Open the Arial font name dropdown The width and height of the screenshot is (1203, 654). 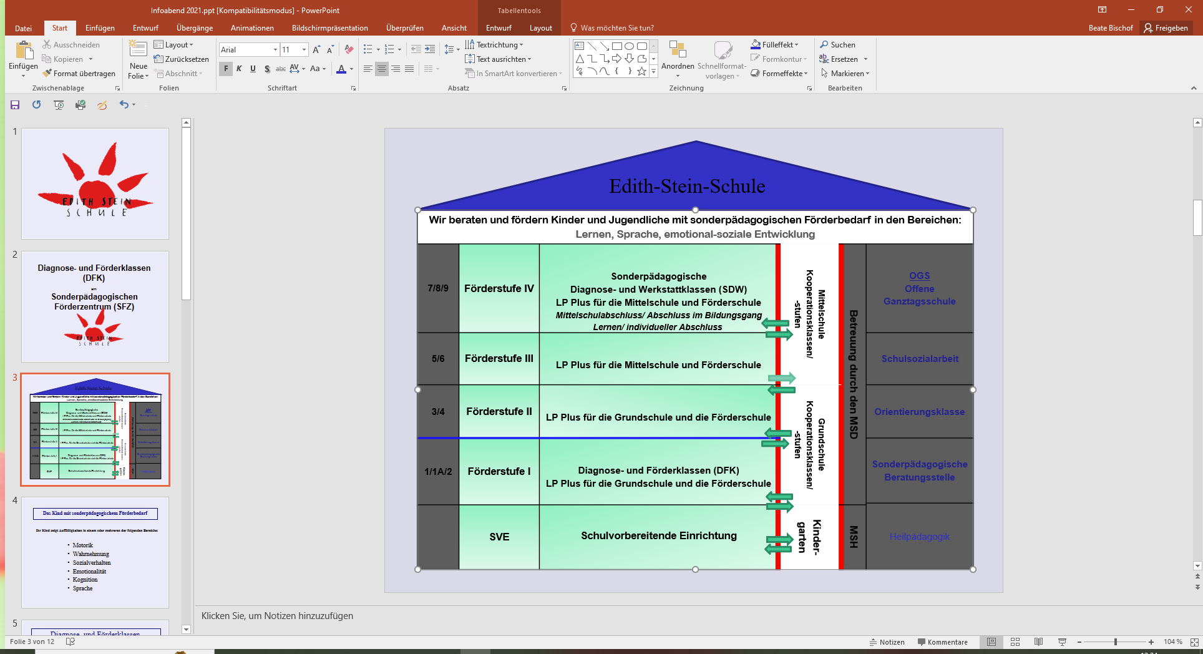pos(275,49)
